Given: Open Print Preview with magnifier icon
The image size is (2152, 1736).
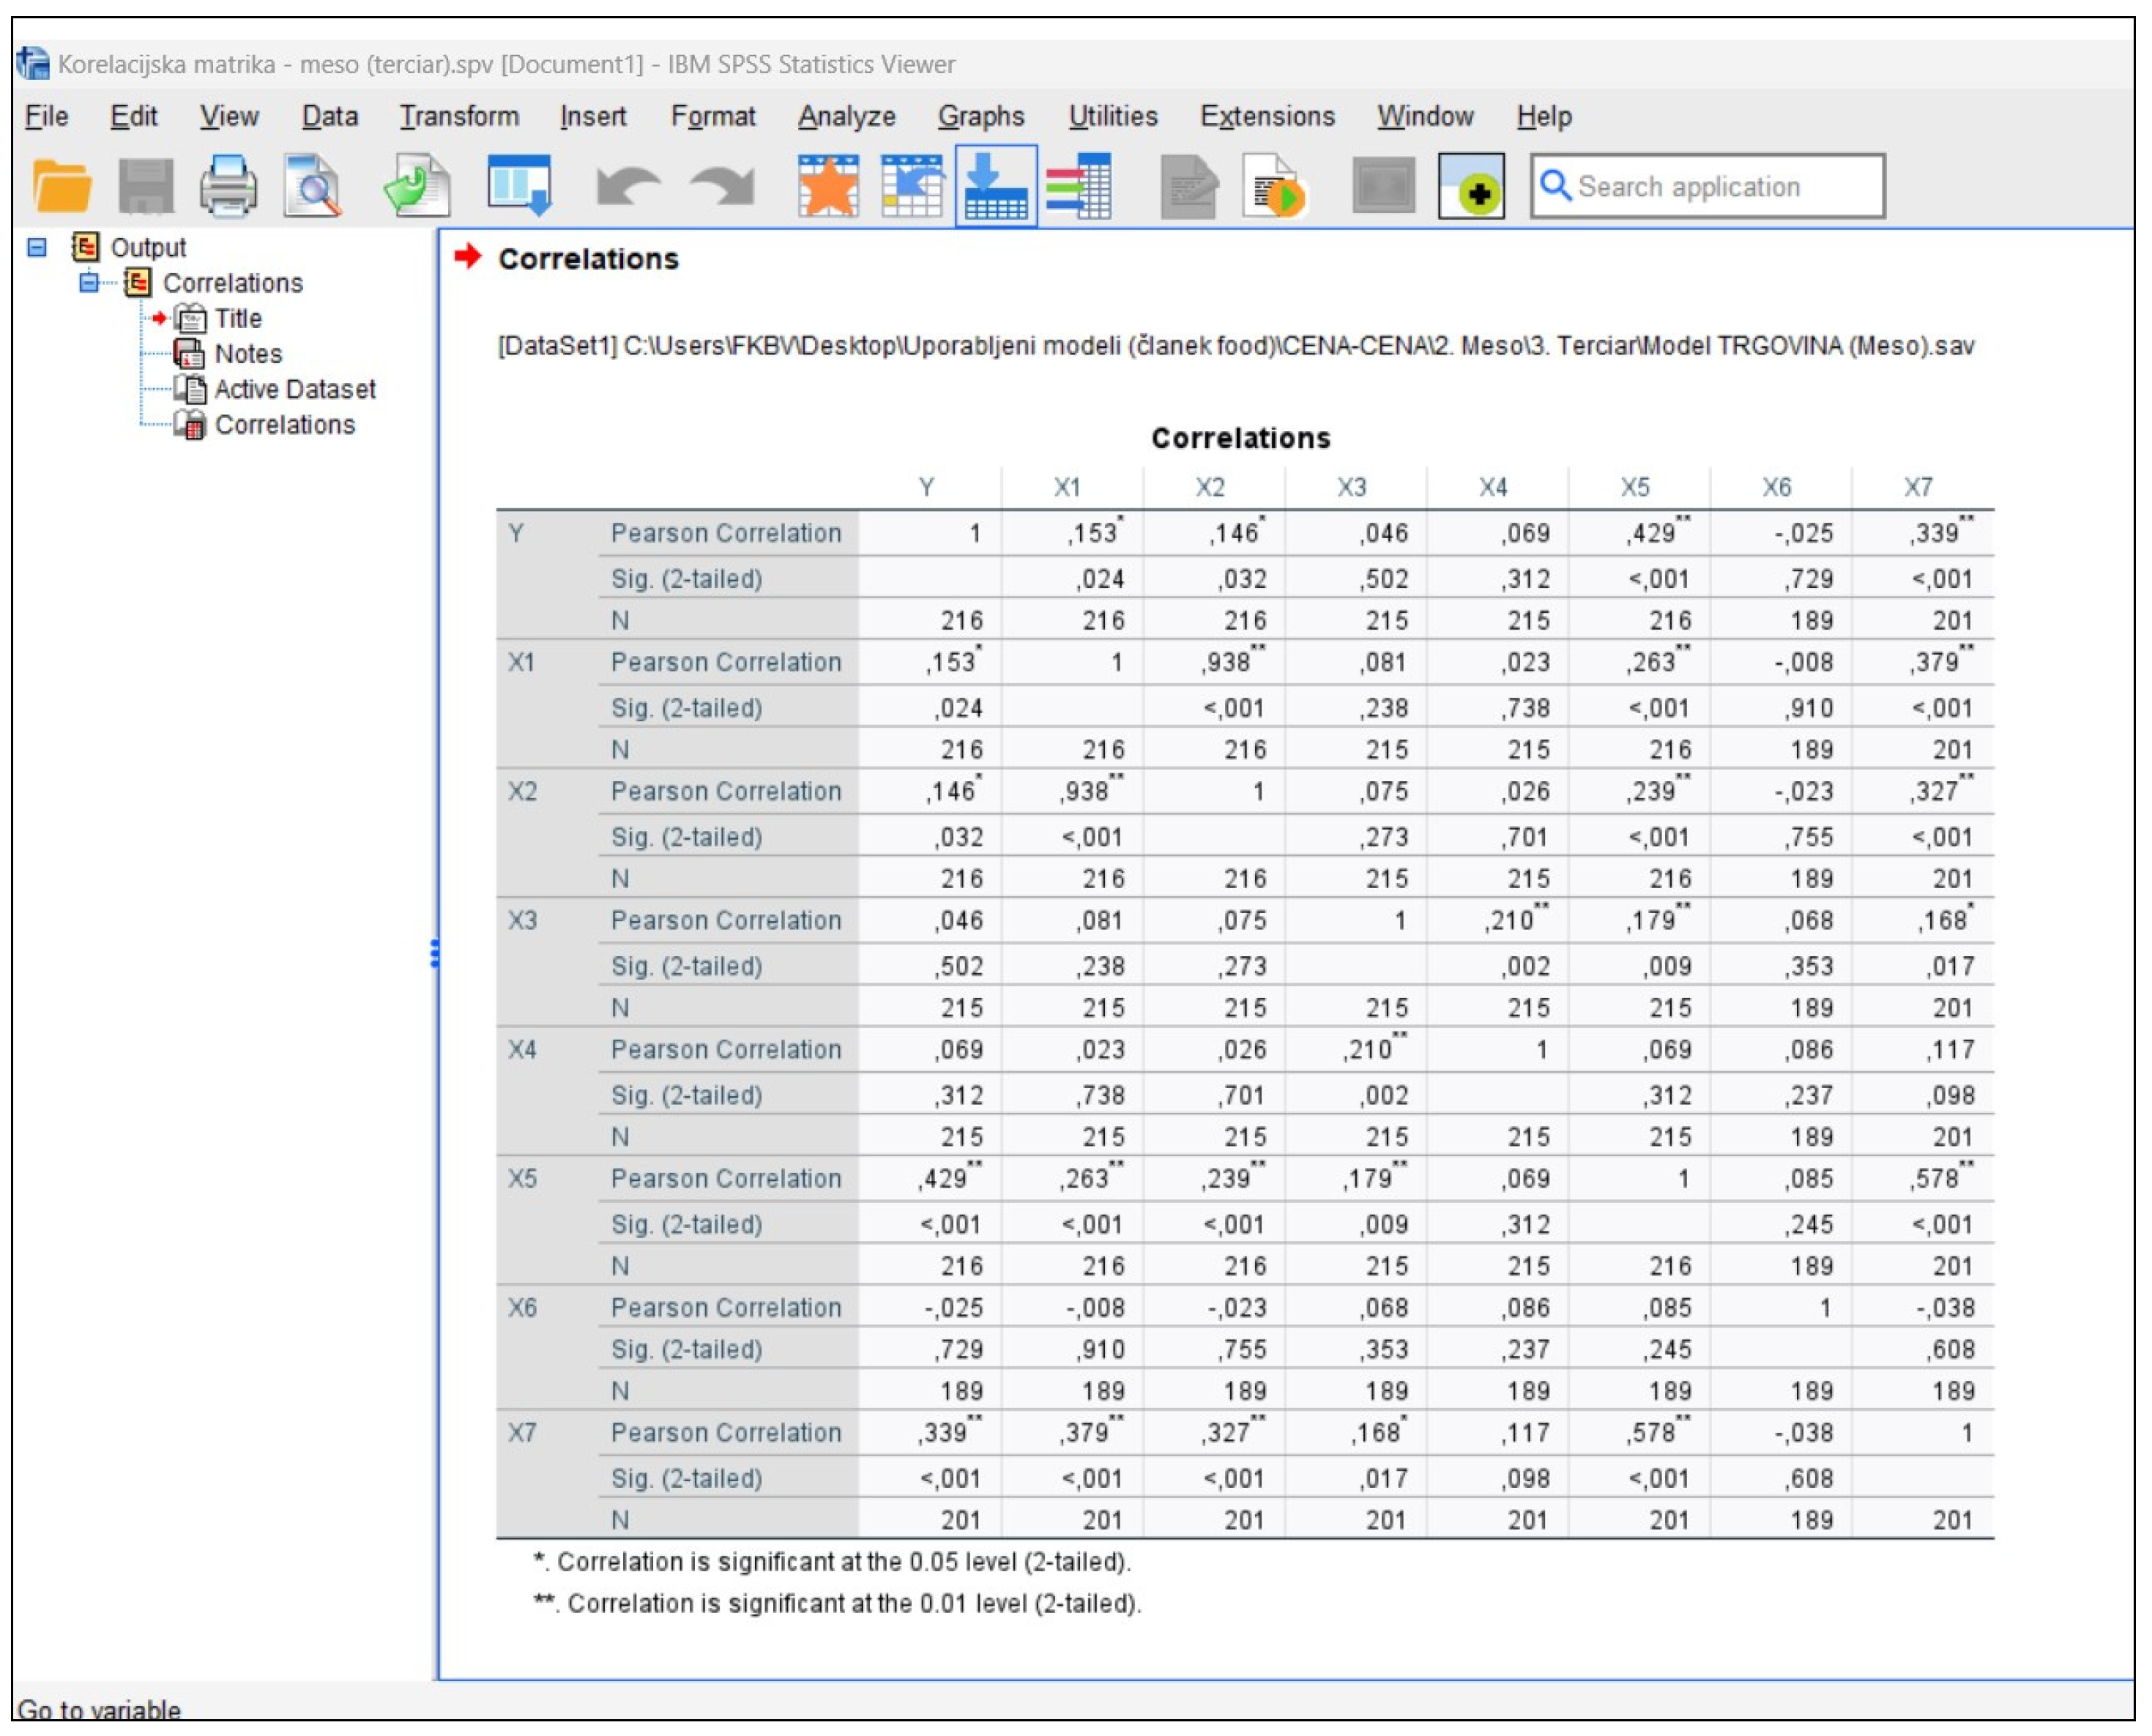Looking at the screenshot, I should (x=313, y=186).
